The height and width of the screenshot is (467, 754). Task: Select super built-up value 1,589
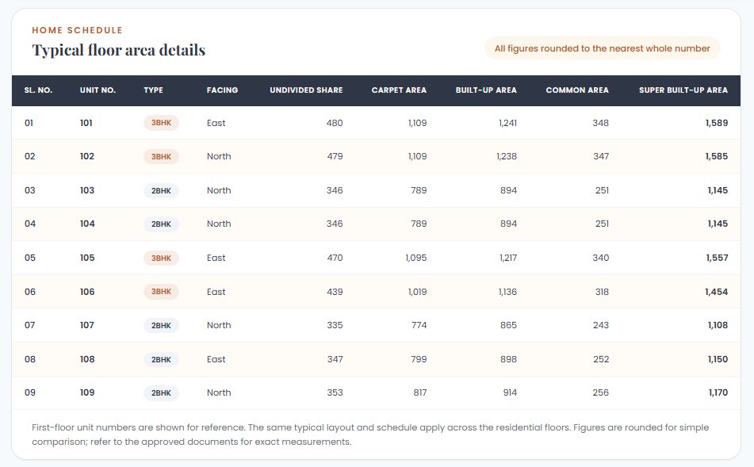tap(717, 123)
